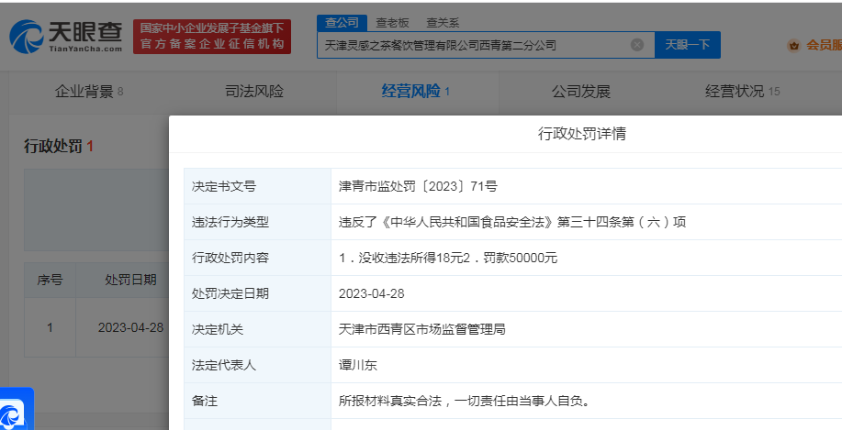Click the 决定机关 label
The height and width of the screenshot is (430, 842).
pos(218,329)
